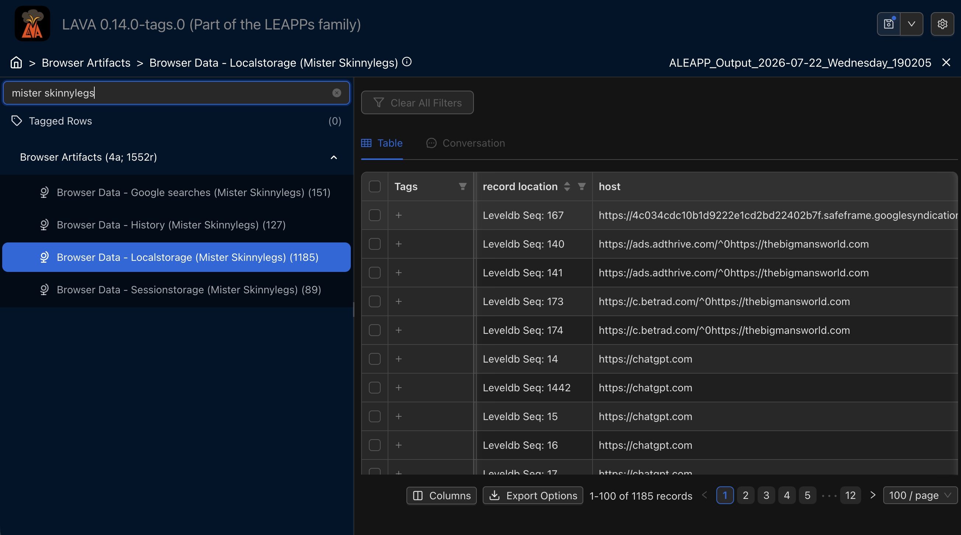
Task: Click the save case icon in header
Action: point(889,24)
